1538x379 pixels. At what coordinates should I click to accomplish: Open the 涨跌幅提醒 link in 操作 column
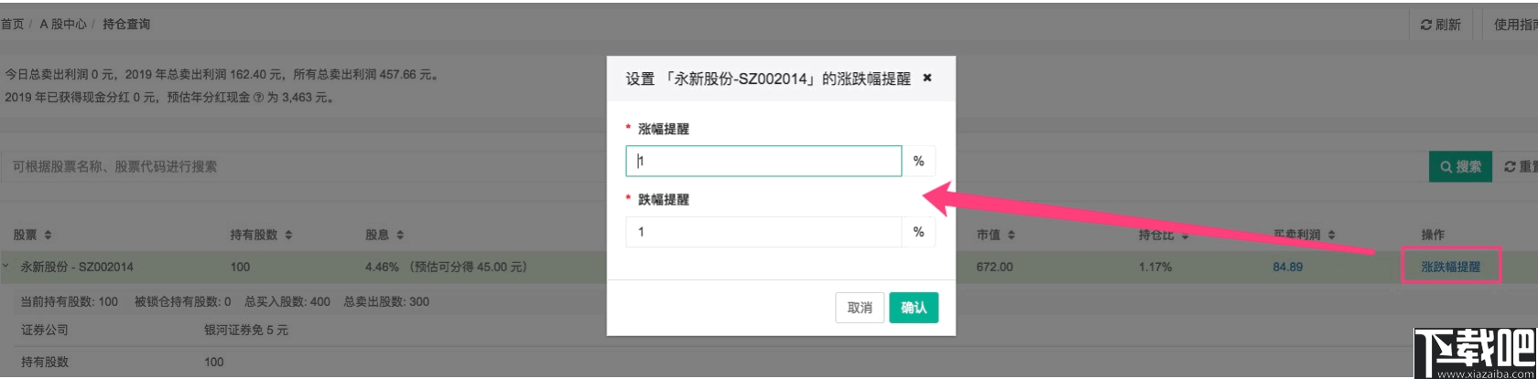point(1450,267)
